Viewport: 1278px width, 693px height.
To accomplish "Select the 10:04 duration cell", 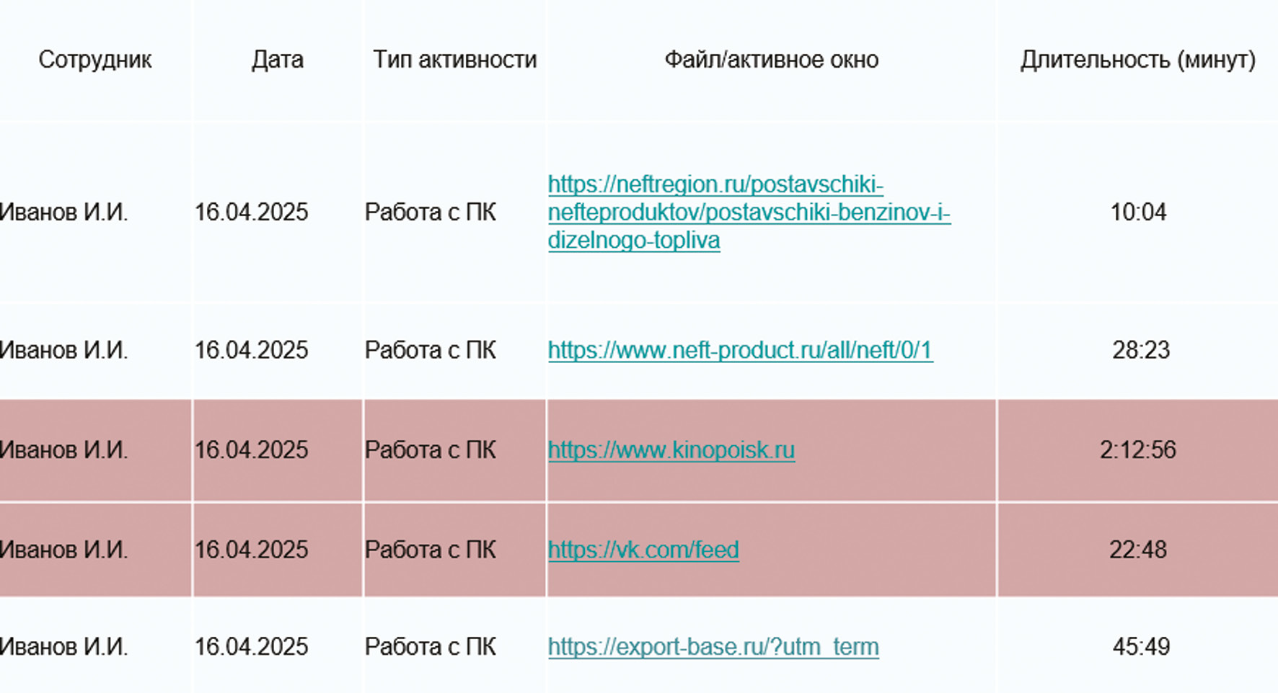I will pyautogui.click(x=1138, y=213).
